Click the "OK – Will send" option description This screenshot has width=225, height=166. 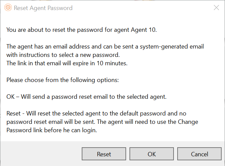(86, 97)
